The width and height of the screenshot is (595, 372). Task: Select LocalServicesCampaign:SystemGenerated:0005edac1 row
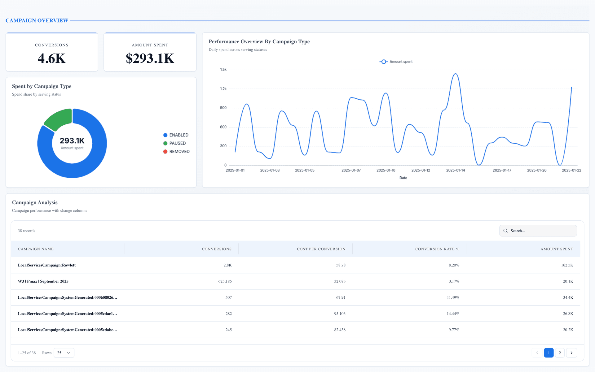(295, 314)
